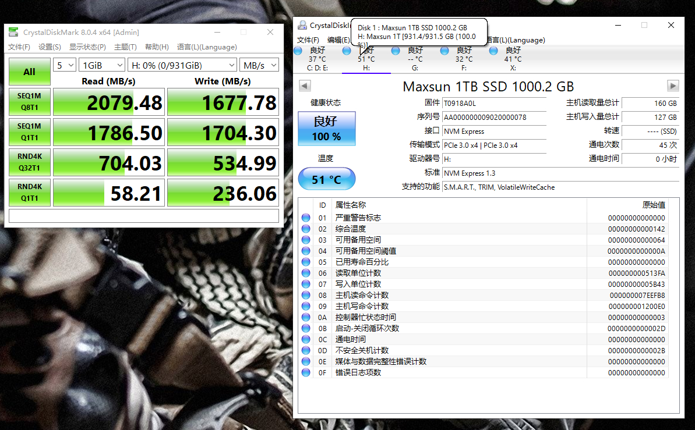Click the RND4K Q1T1 read result 58.21

click(109, 192)
